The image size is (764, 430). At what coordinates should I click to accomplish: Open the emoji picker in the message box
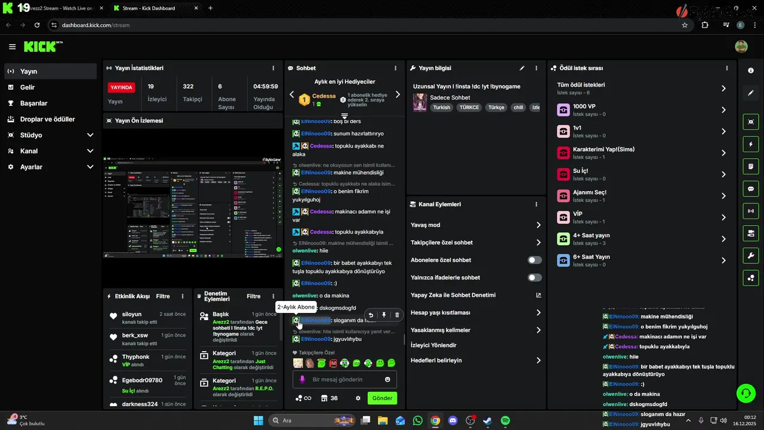[387, 379]
